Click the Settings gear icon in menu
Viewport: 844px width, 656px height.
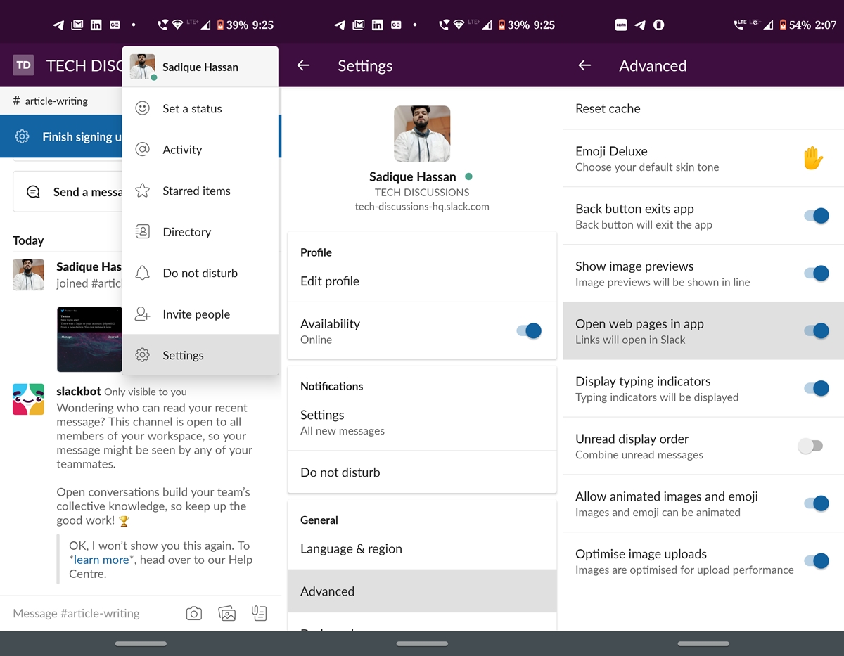click(x=142, y=355)
